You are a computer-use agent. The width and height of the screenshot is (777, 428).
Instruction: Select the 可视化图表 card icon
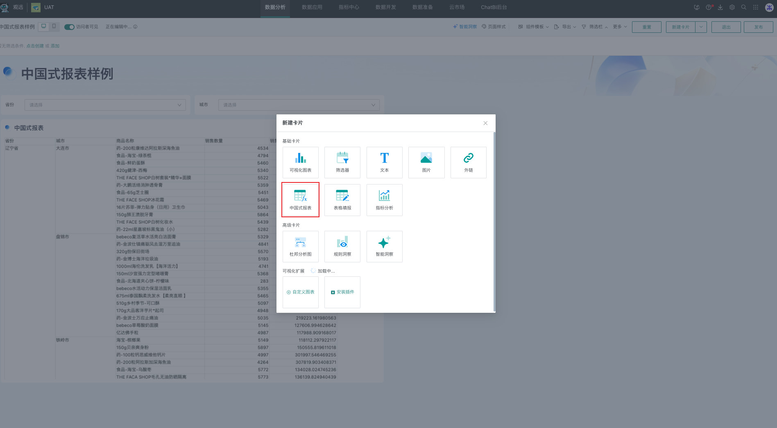coord(300,162)
